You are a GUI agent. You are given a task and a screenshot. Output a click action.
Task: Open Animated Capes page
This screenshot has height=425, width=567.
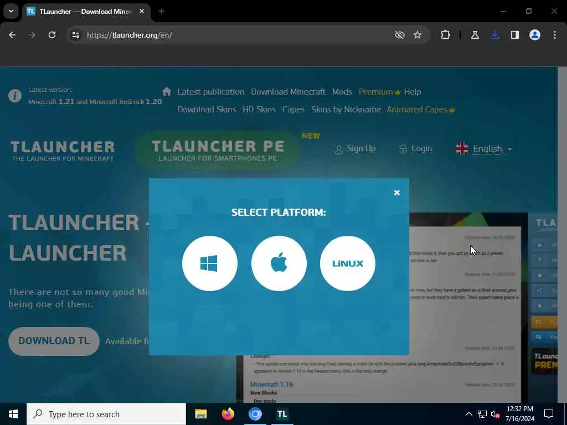tap(421, 110)
